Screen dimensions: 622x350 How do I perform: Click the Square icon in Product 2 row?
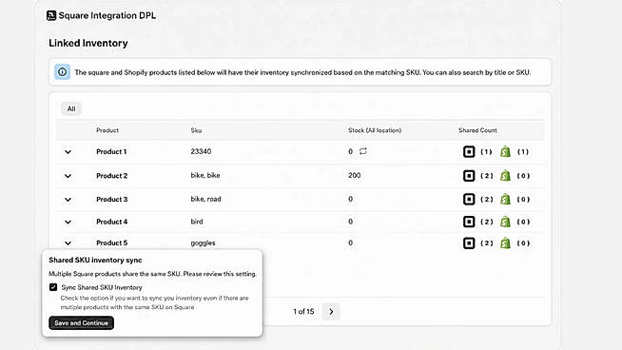[x=469, y=176]
